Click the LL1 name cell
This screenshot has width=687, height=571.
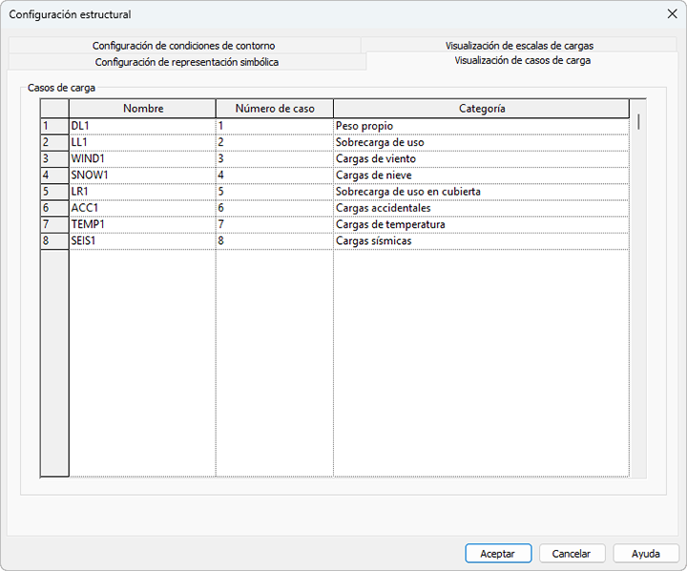pyautogui.click(x=143, y=142)
